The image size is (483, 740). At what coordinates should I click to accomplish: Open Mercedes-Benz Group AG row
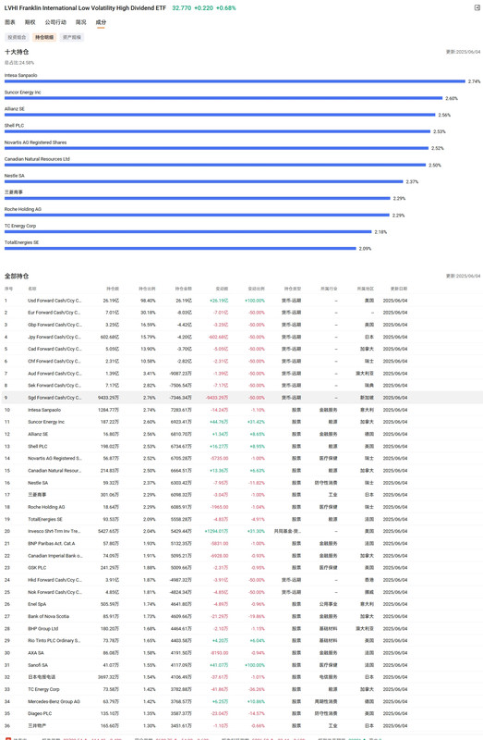[x=241, y=702]
